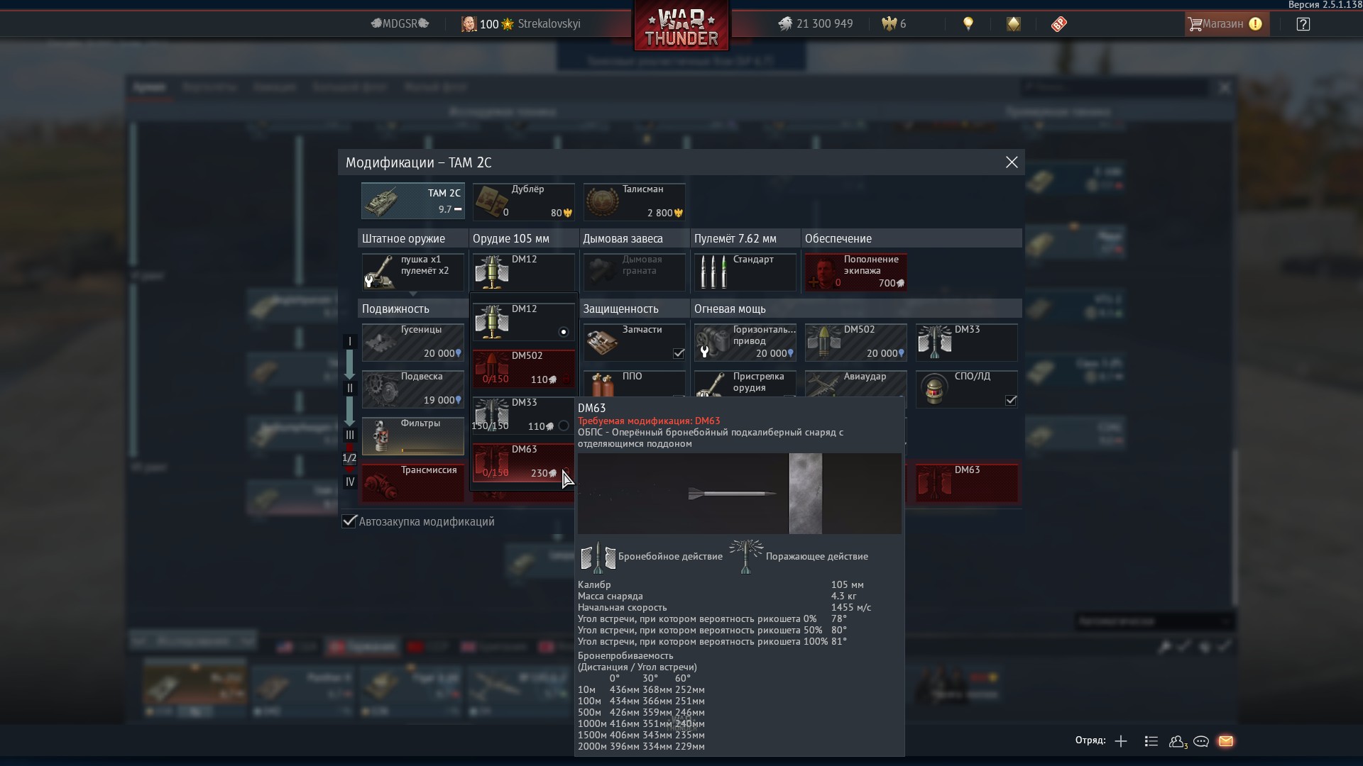The height and width of the screenshot is (766, 1363).
Task: Select the Фильтры filters modification
Action: (412, 436)
